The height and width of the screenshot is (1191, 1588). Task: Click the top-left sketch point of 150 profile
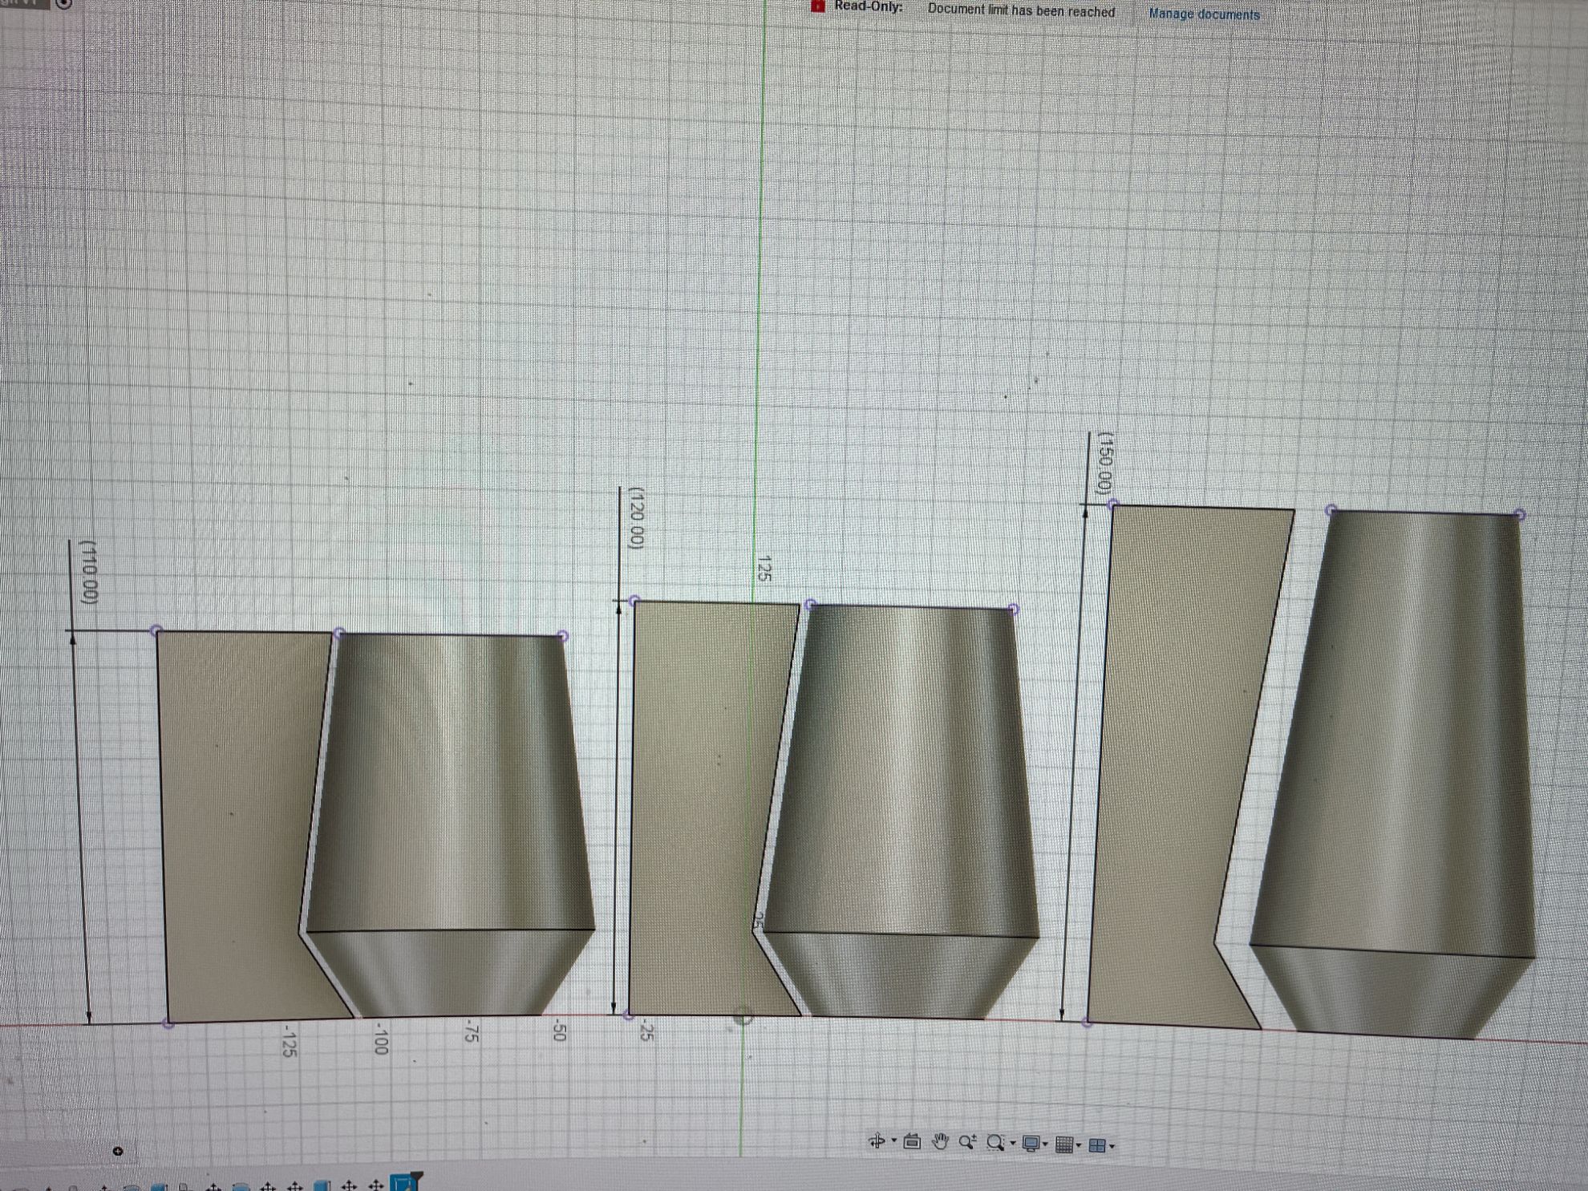1113,504
